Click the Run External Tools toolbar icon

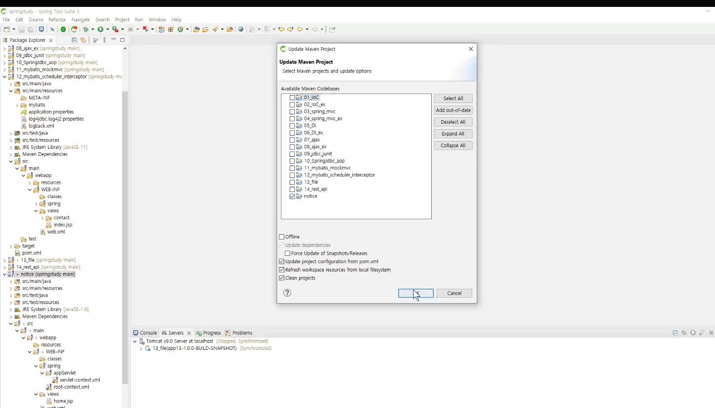click(115, 30)
